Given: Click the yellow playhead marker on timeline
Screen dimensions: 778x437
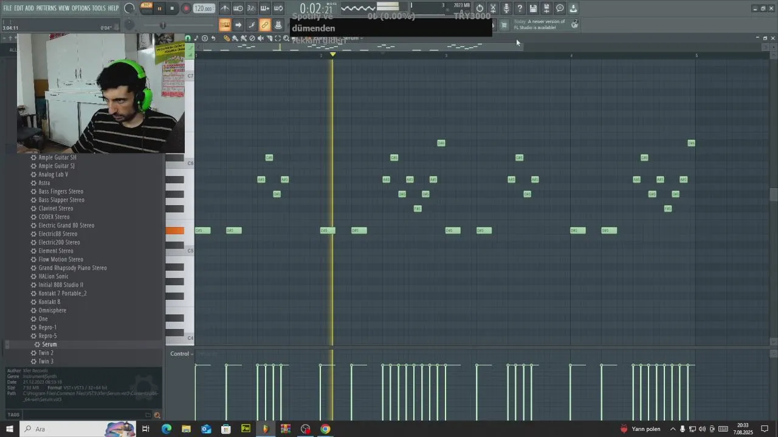Looking at the screenshot, I should (x=332, y=55).
